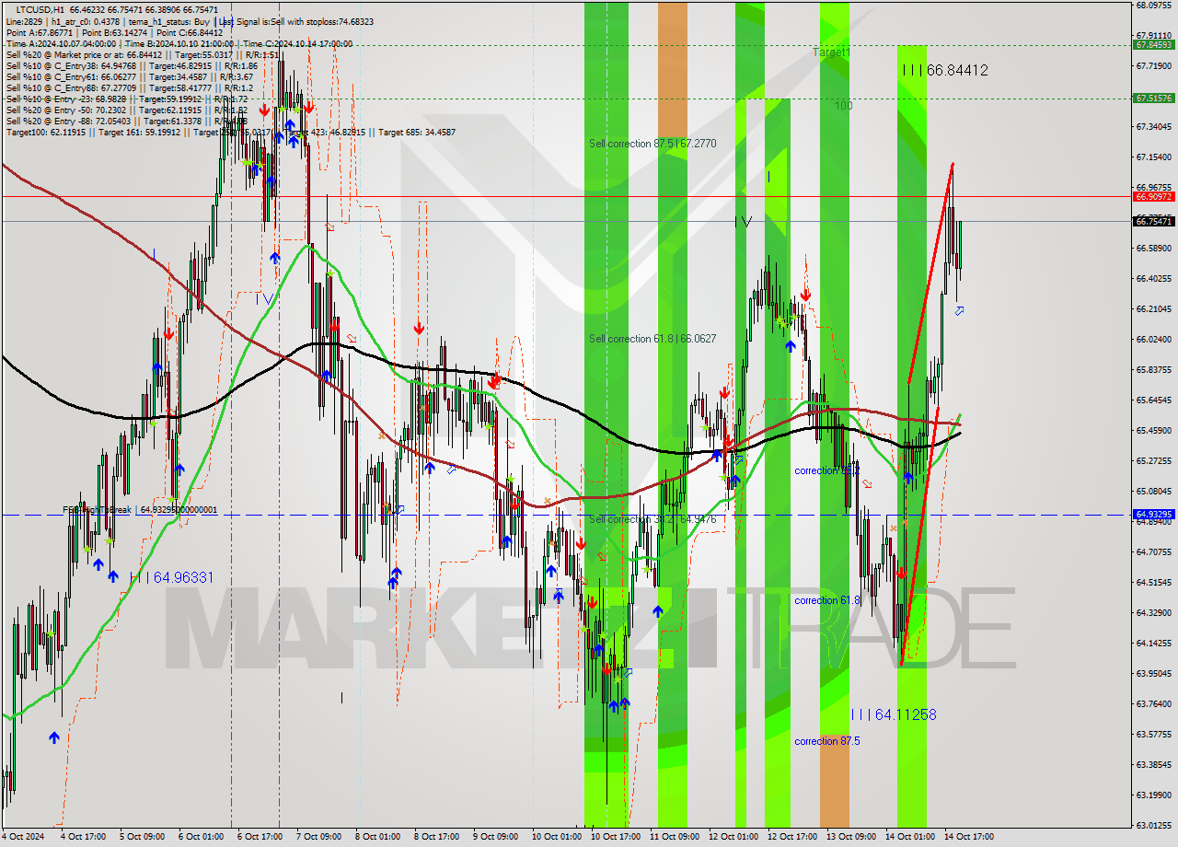Click the blue 'correction 87.5' label
Viewport: 1178px width, 847px height.
point(827,741)
